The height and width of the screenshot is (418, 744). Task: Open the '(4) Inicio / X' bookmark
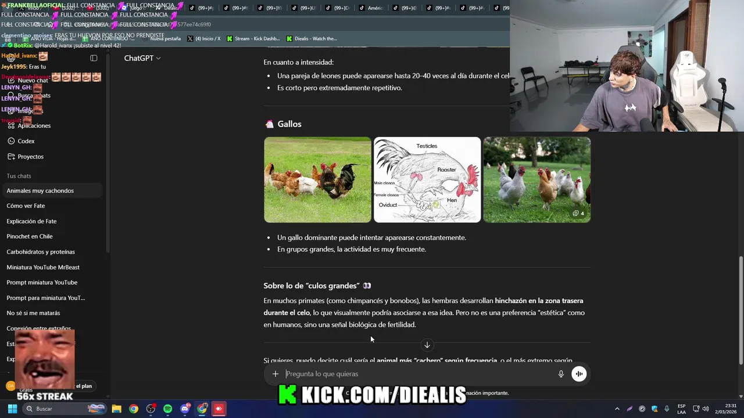click(203, 39)
